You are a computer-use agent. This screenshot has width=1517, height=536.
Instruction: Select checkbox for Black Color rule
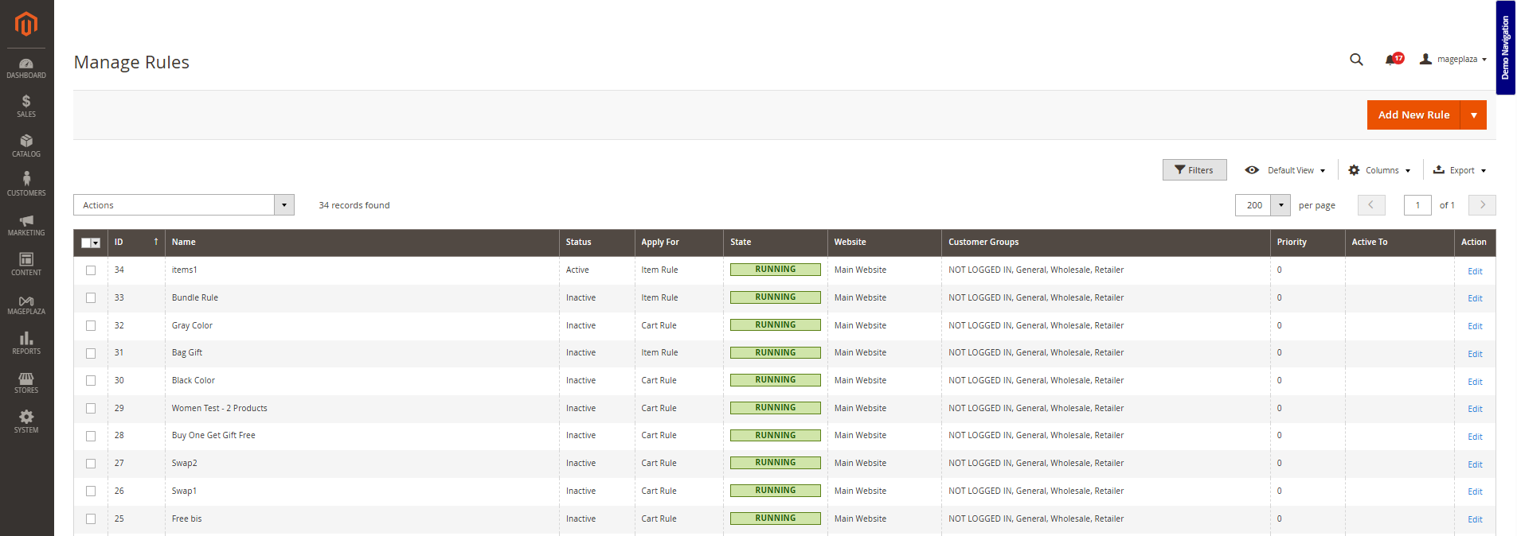coord(91,381)
